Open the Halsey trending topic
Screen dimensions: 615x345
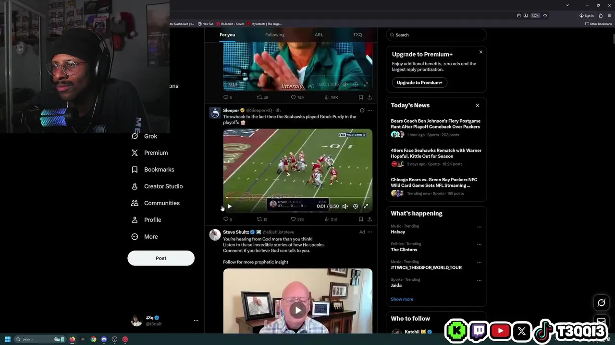click(x=398, y=232)
